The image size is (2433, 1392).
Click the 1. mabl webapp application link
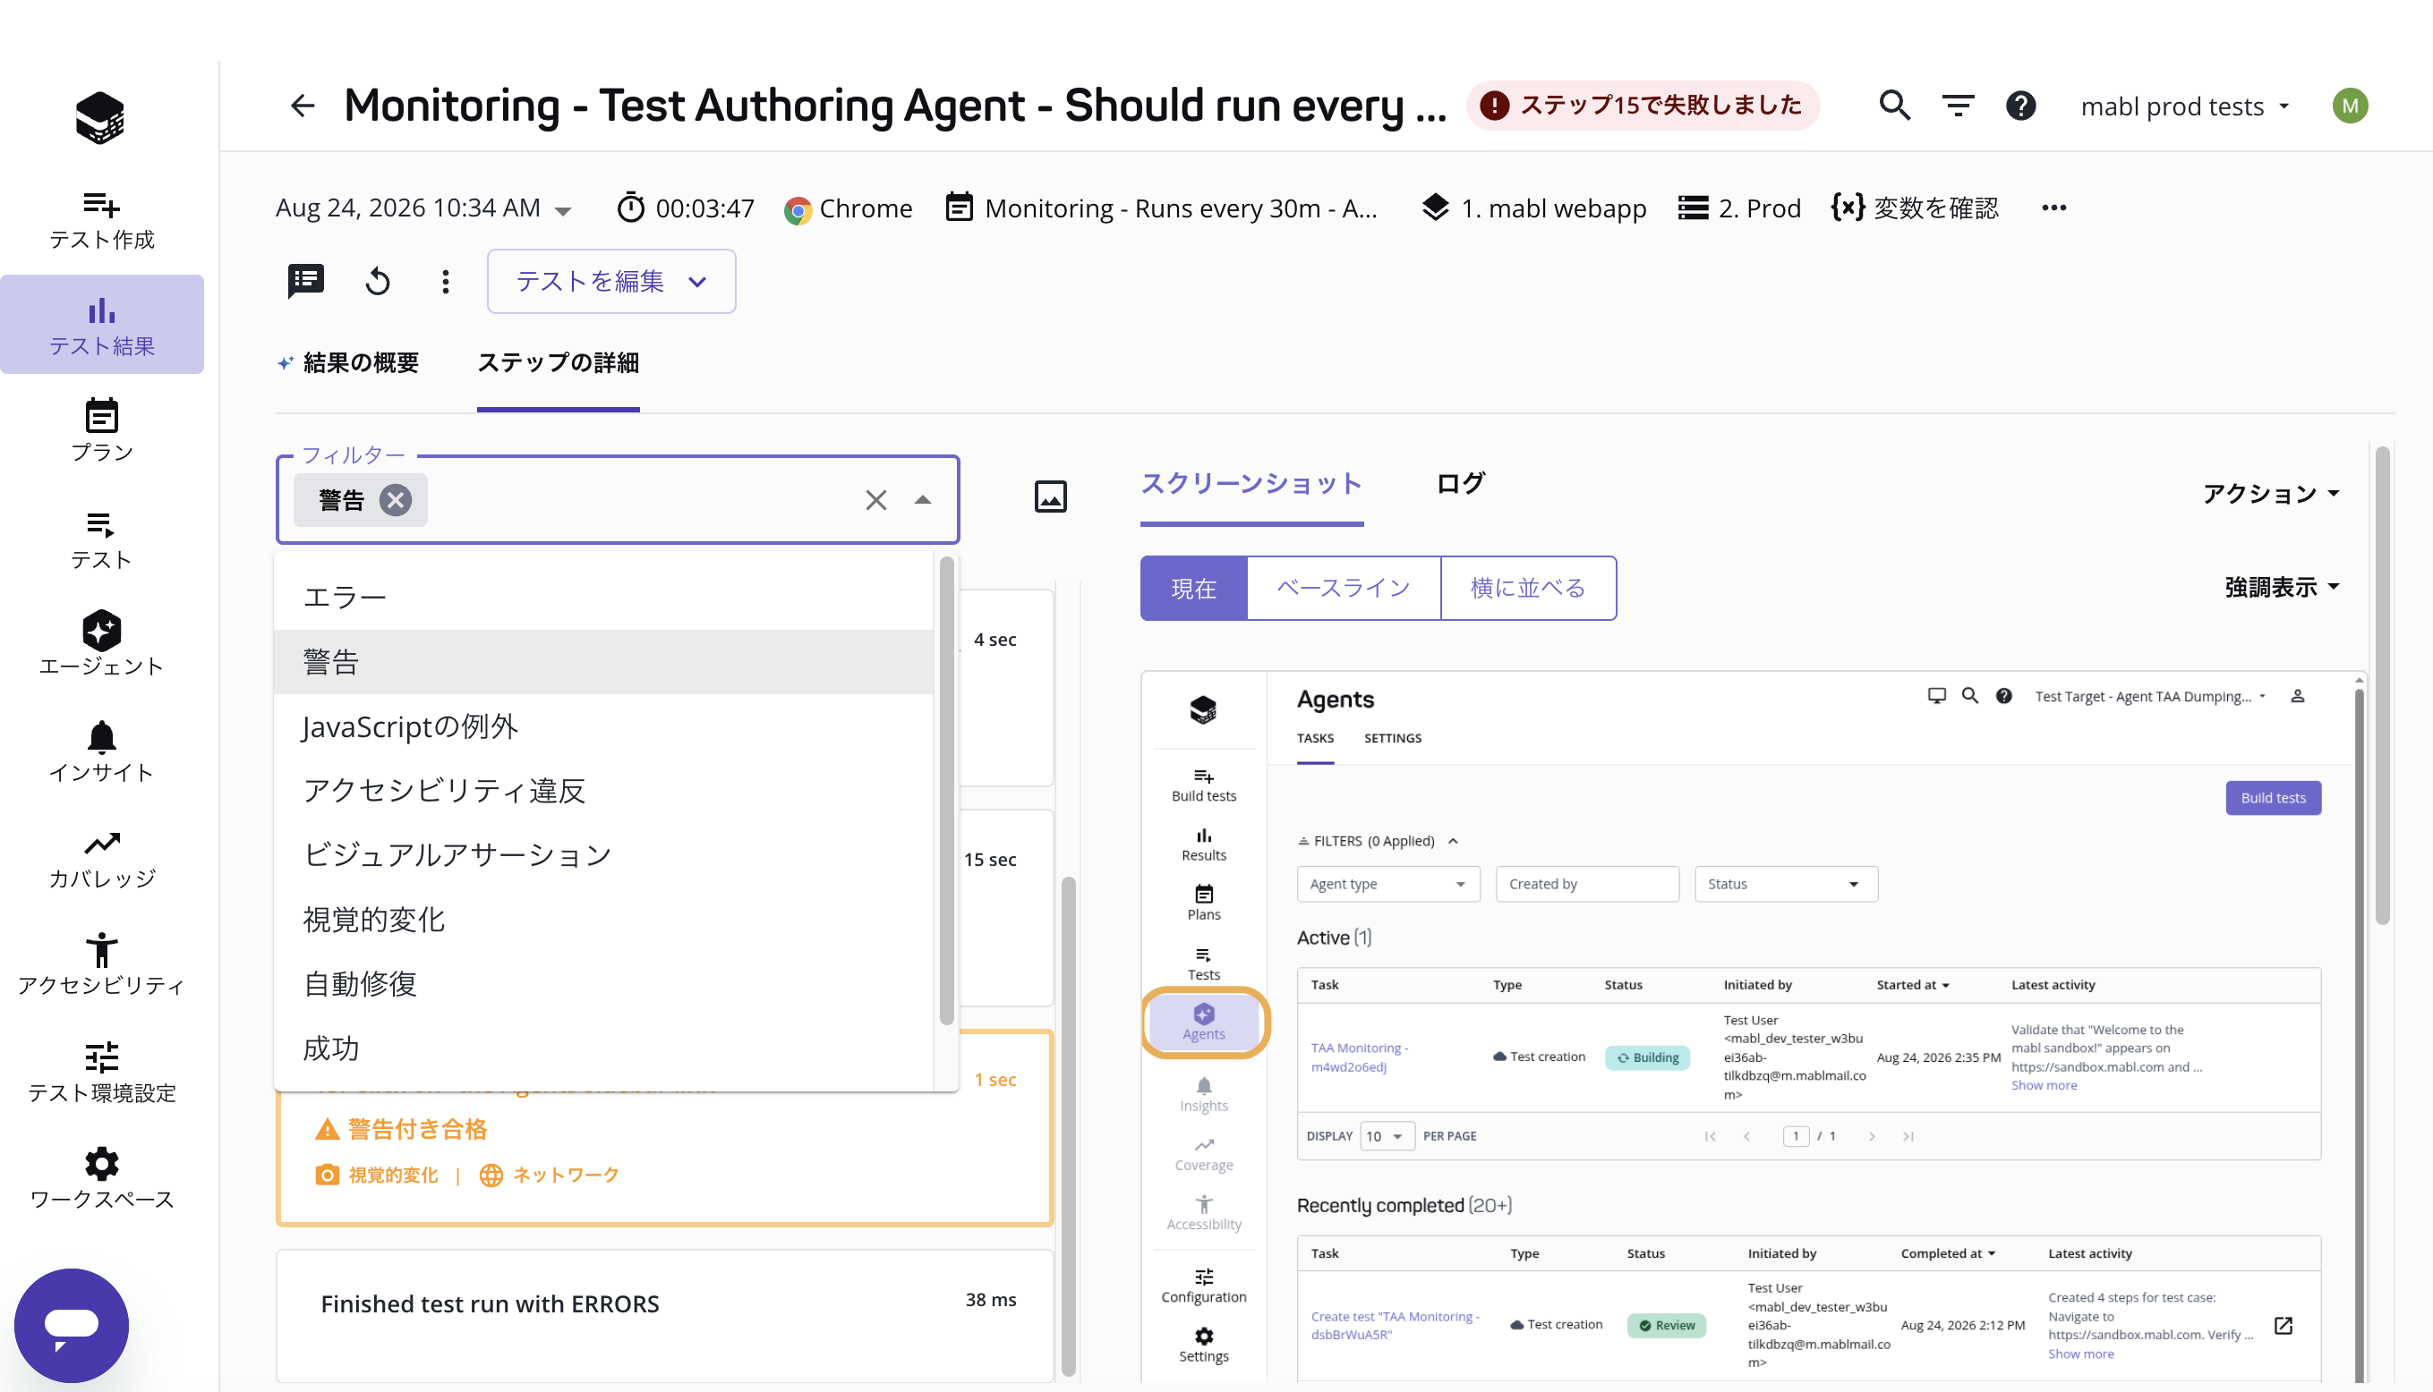pyautogui.click(x=1533, y=208)
